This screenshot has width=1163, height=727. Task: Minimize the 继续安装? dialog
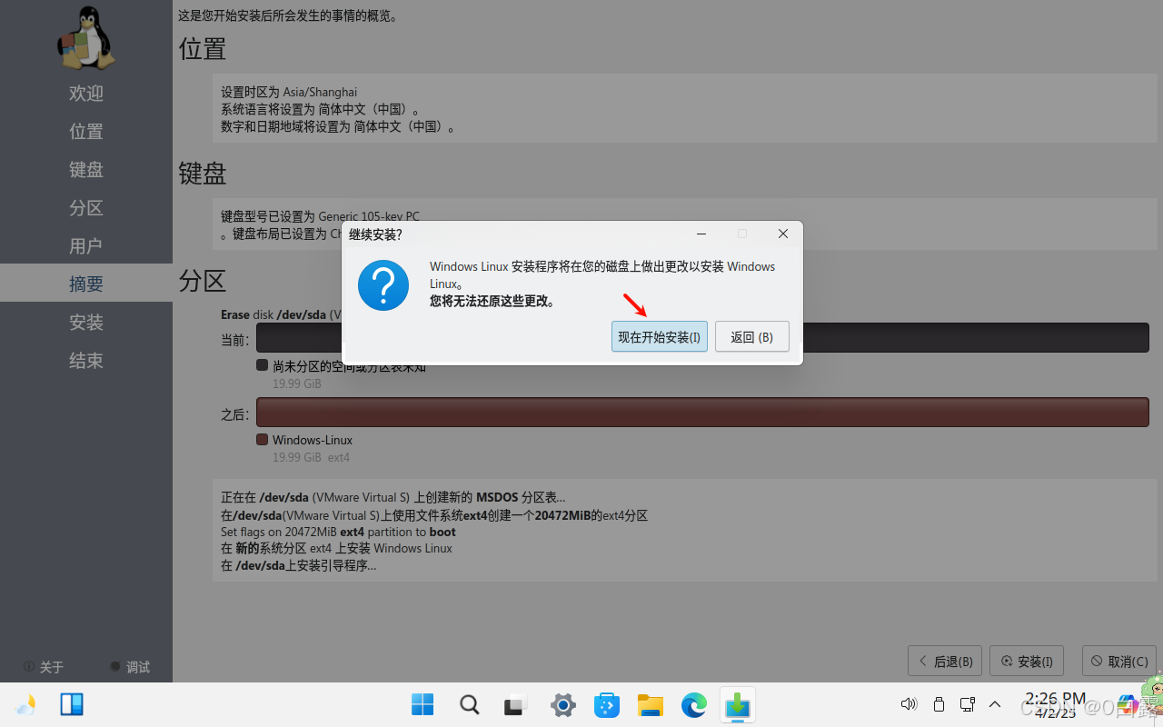click(x=701, y=234)
